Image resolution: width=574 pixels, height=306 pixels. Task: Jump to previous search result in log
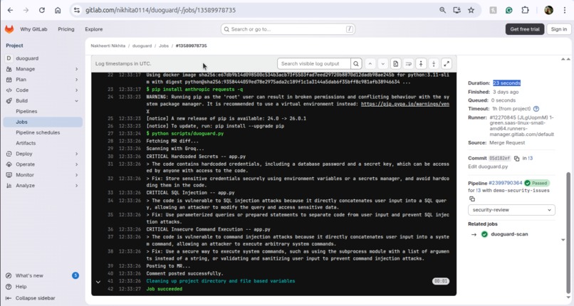tap(370, 63)
